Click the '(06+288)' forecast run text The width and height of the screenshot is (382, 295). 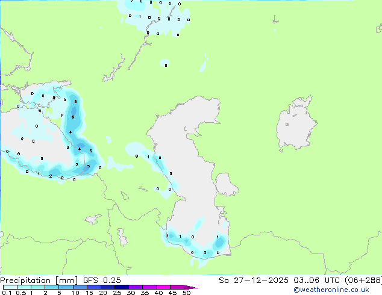[x=363, y=281]
